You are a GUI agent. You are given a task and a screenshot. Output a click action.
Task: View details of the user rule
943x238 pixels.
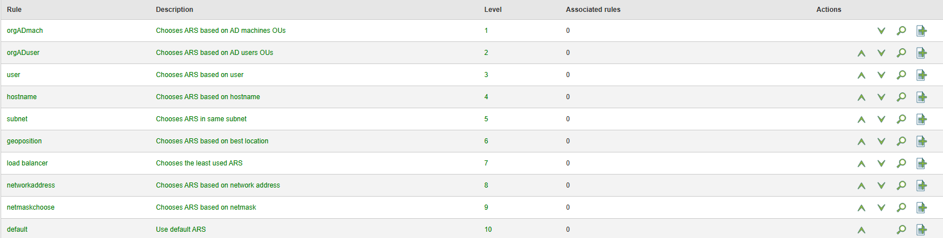pyautogui.click(x=901, y=75)
